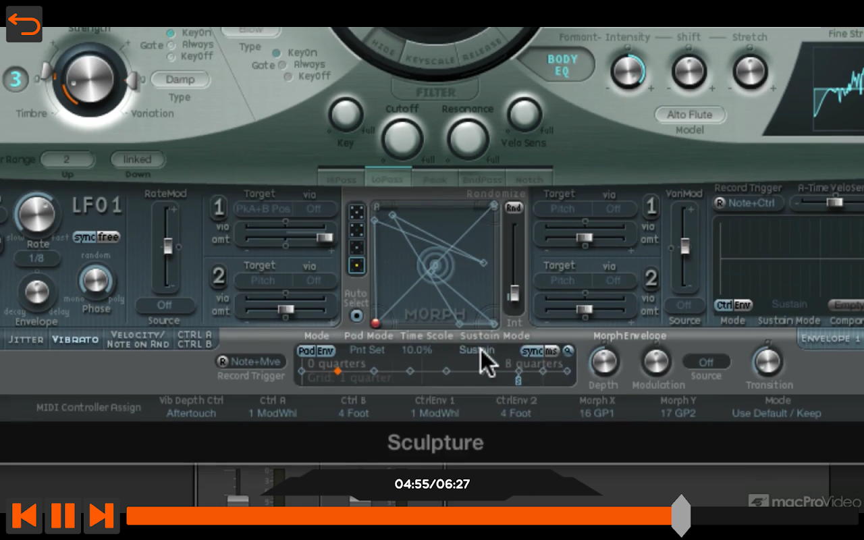Select the BndPass filter tab
The width and height of the screenshot is (864, 540).
pos(481,180)
